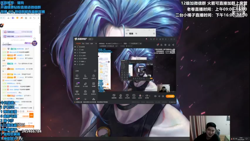Viewport: 250px width, 141px height.
Task: Hide the last full-screen source in the list
Action: [75, 64]
